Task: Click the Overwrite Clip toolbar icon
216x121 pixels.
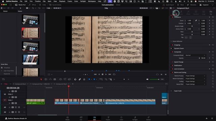Action: click(65, 79)
